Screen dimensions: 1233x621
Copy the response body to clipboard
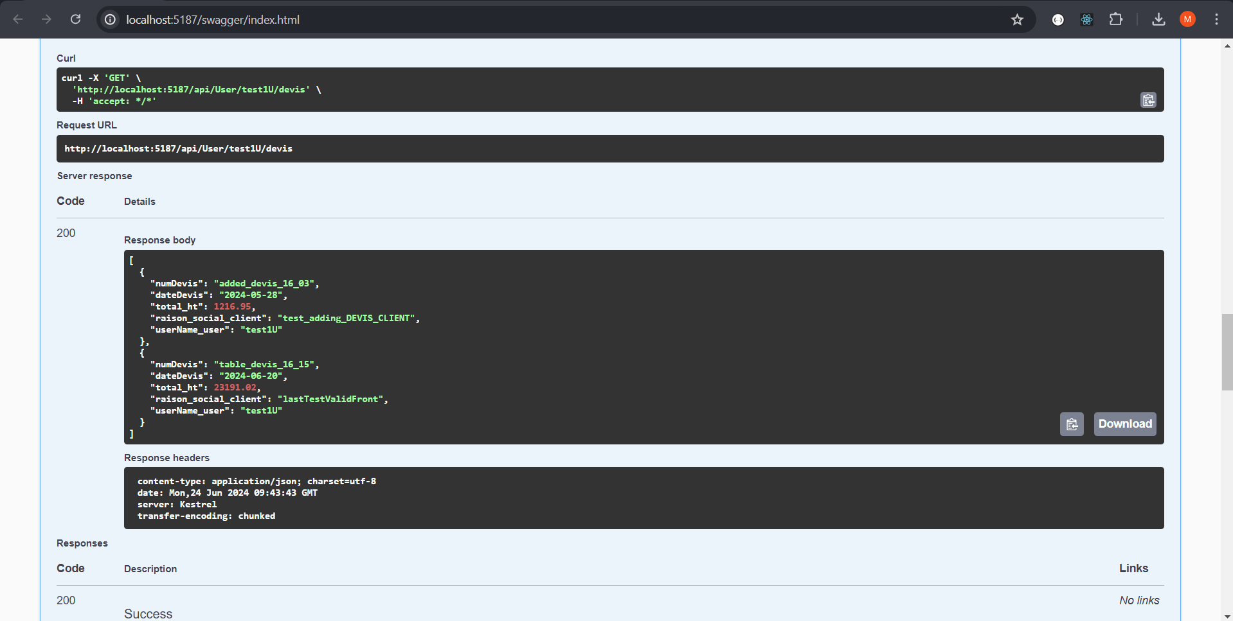pyautogui.click(x=1072, y=424)
